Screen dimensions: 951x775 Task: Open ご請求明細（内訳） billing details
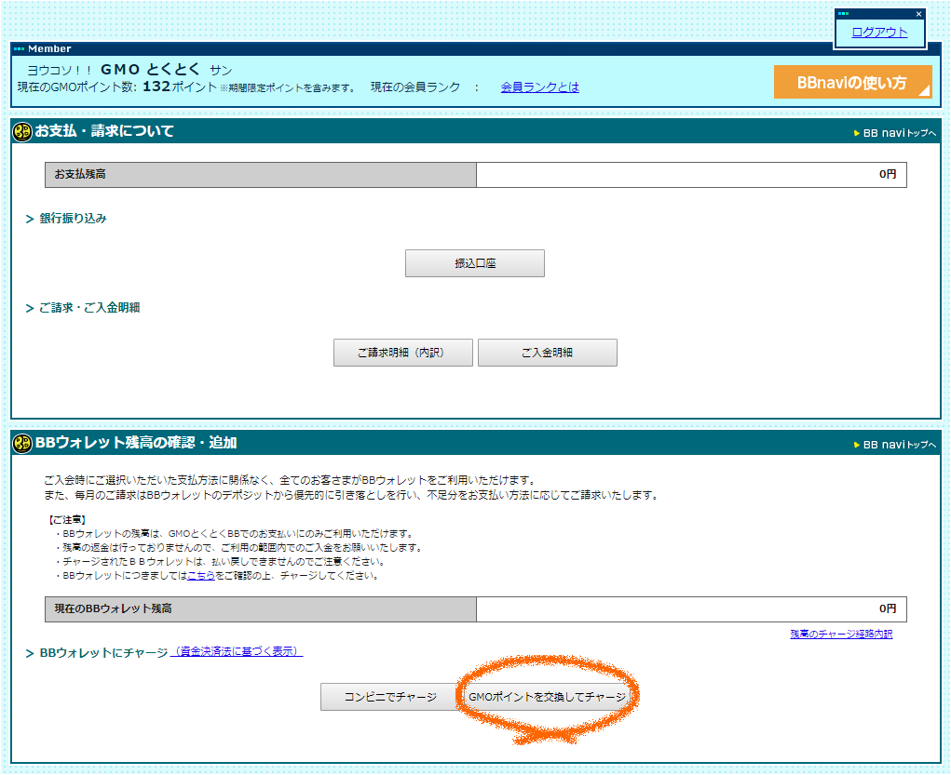[404, 353]
